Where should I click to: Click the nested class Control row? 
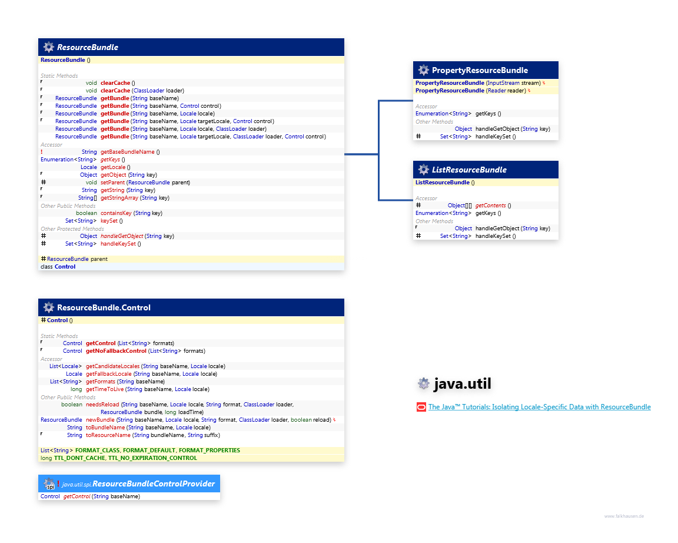point(58,267)
